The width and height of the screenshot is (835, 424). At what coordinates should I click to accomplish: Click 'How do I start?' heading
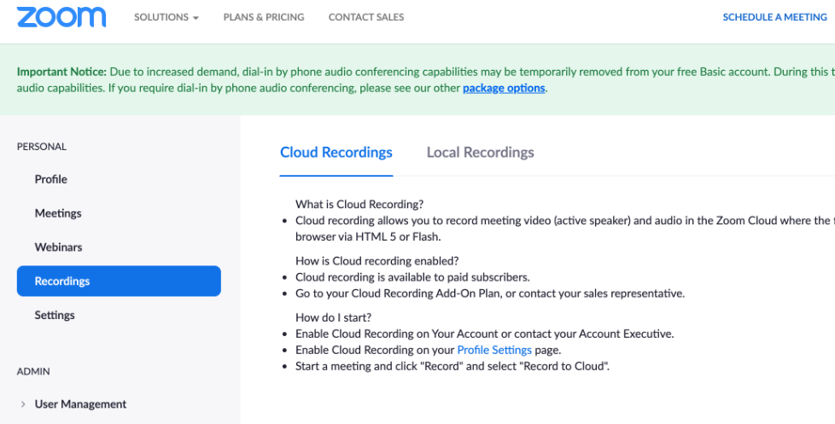[333, 317]
